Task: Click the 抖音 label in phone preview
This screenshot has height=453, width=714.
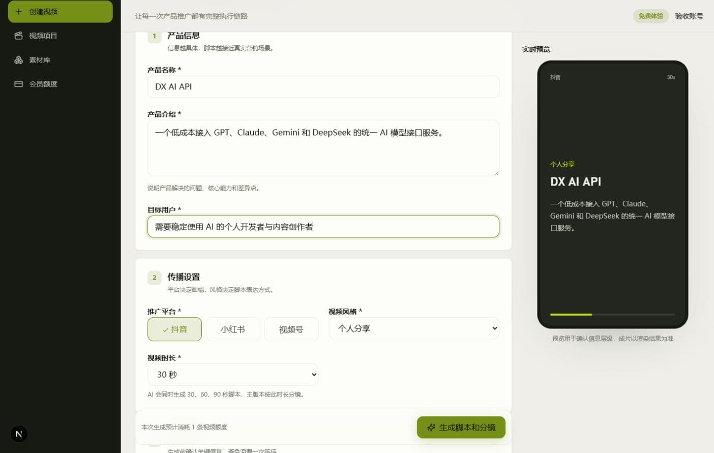Action: (555, 77)
